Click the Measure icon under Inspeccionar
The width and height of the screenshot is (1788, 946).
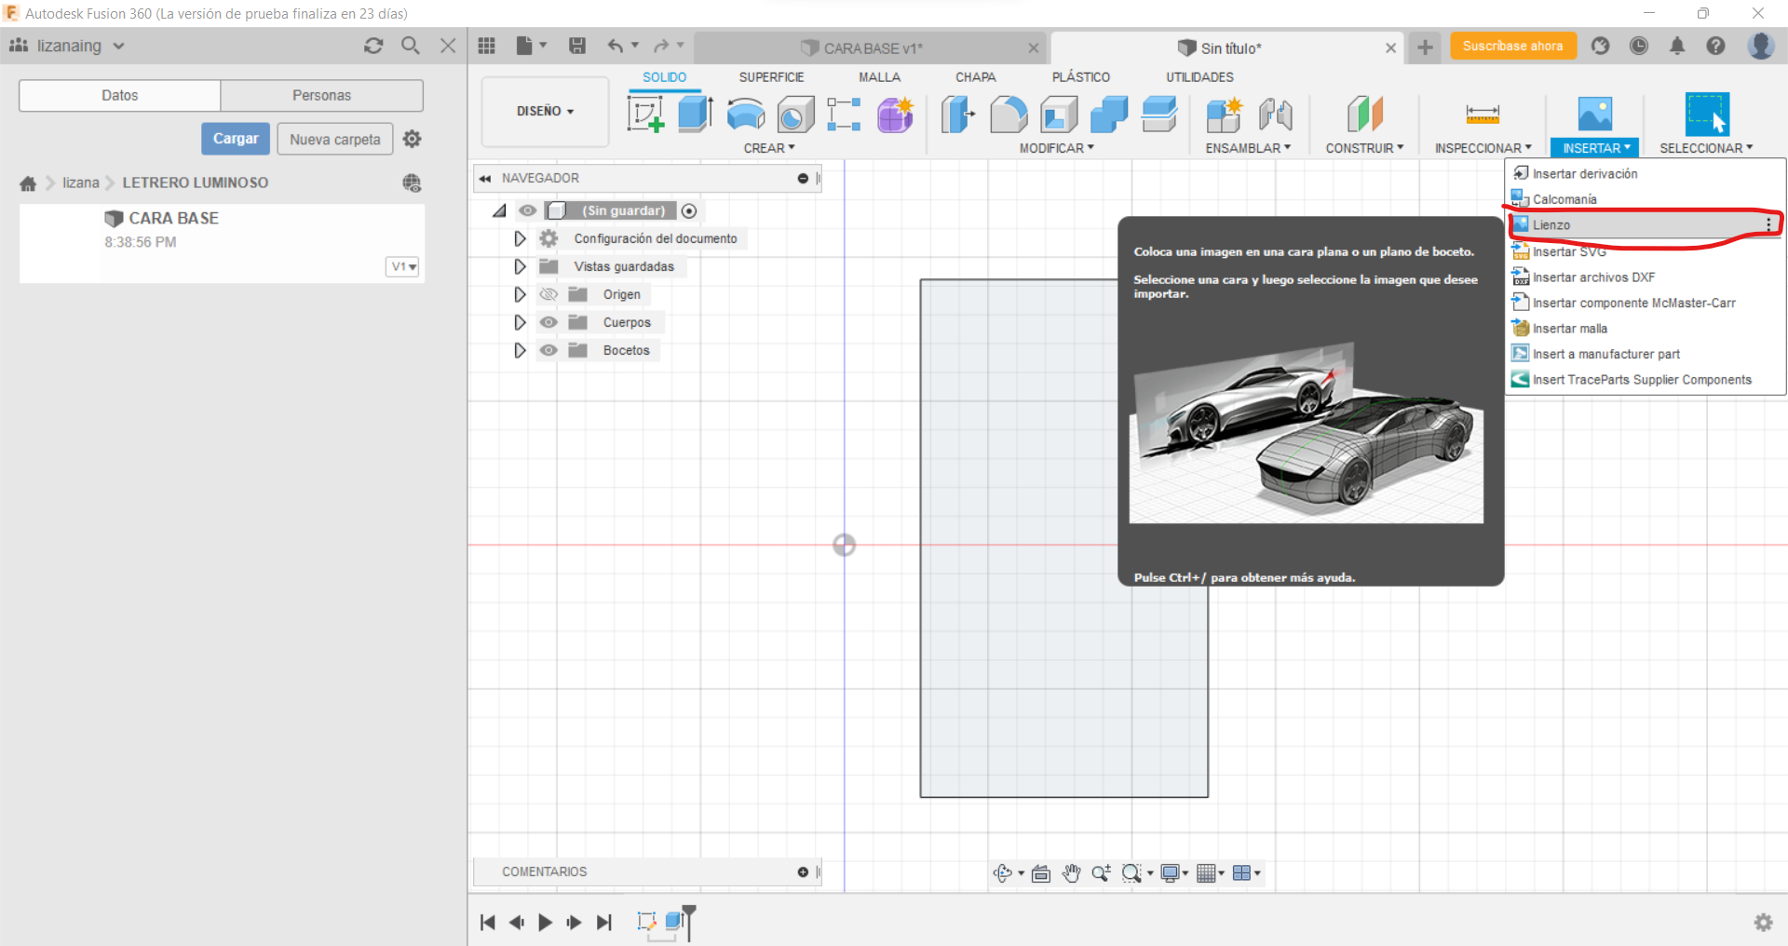[x=1482, y=115]
